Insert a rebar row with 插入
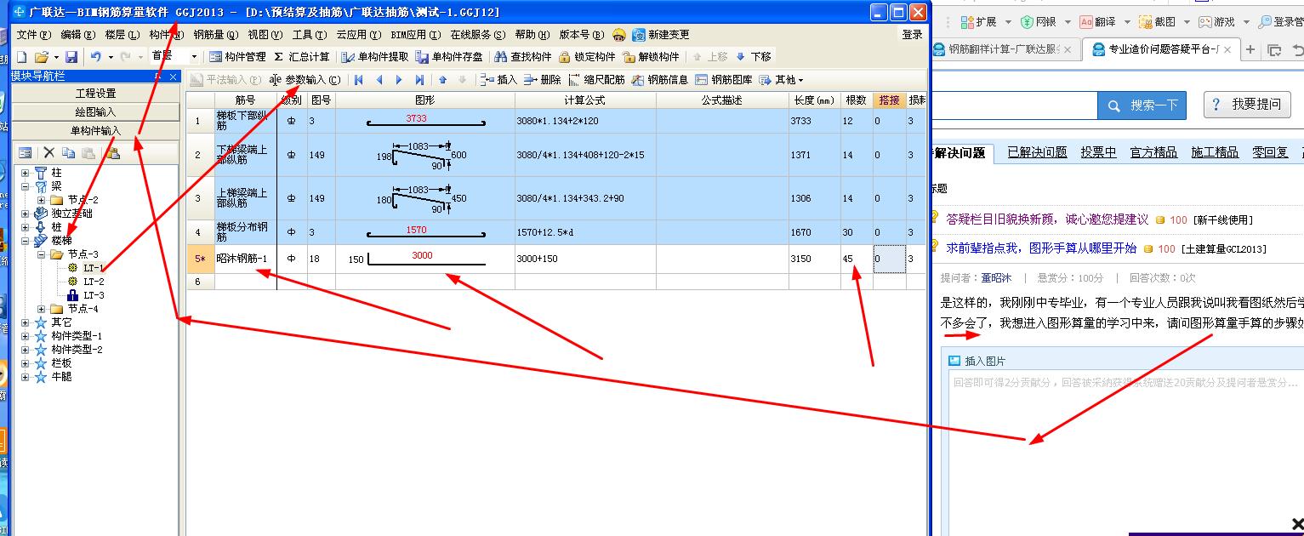 click(x=498, y=80)
